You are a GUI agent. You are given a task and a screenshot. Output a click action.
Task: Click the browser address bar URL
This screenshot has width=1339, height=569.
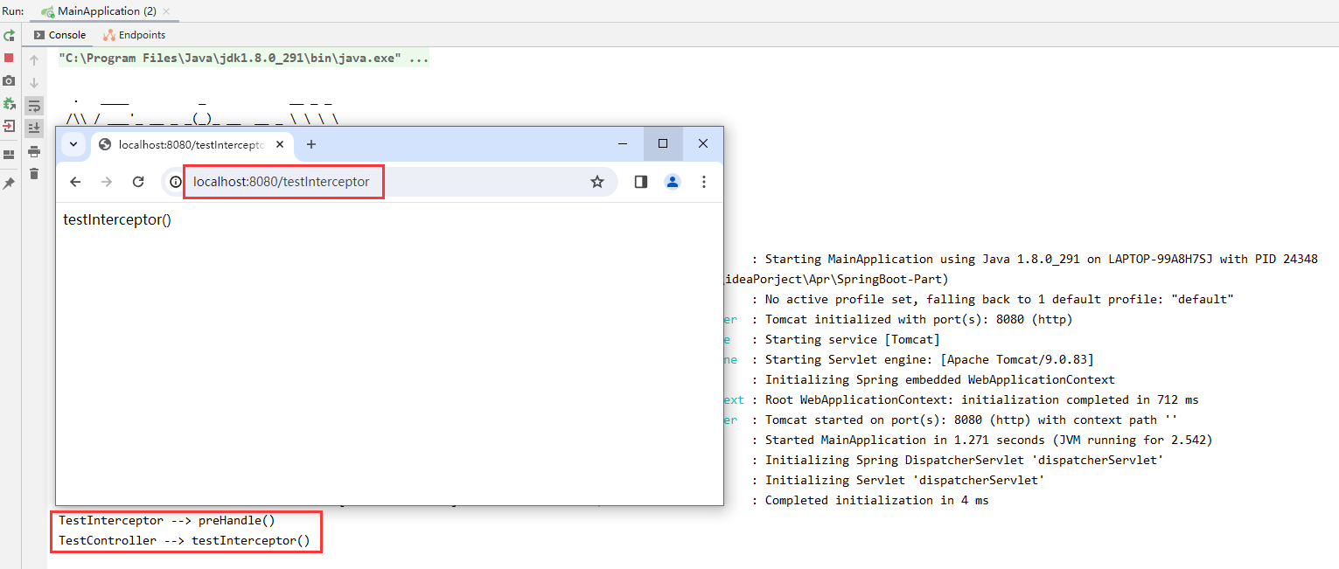click(x=282, y=182)
